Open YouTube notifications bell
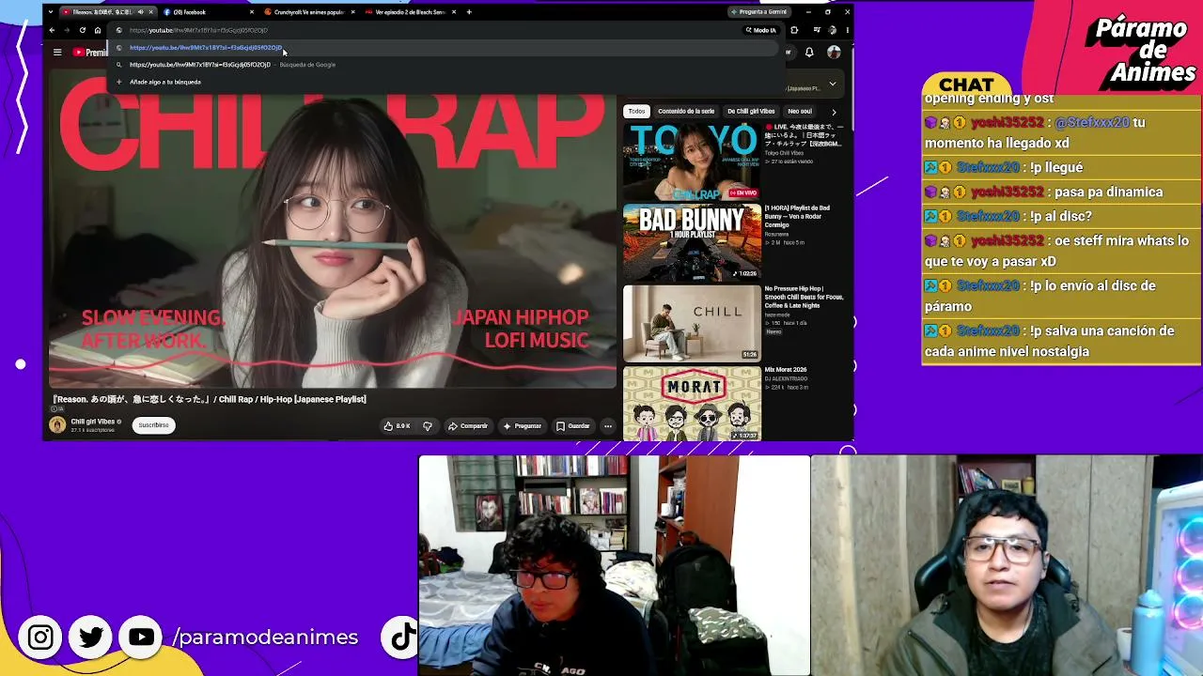Screen dimensions: 1203x676 click(x=809, y=53)
